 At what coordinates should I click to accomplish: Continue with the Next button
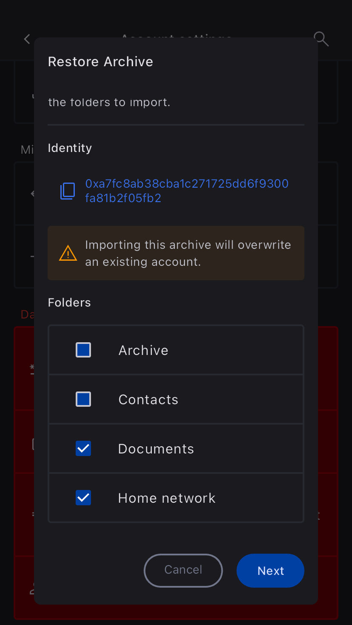[270, 571]
